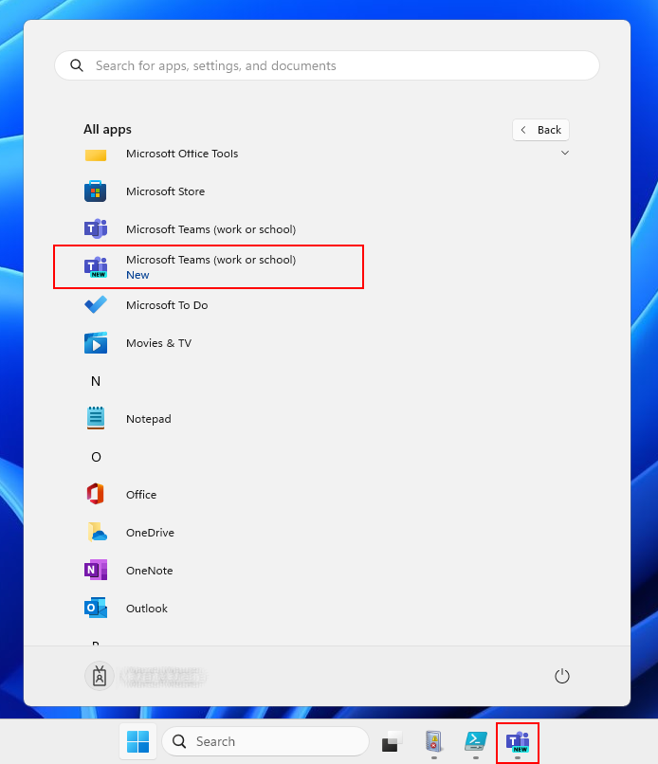Image resolution: width=658 pixels, height=764 pixels.
Task: Select 'Microsoft To Do' text label
Action: coord(167,305)
